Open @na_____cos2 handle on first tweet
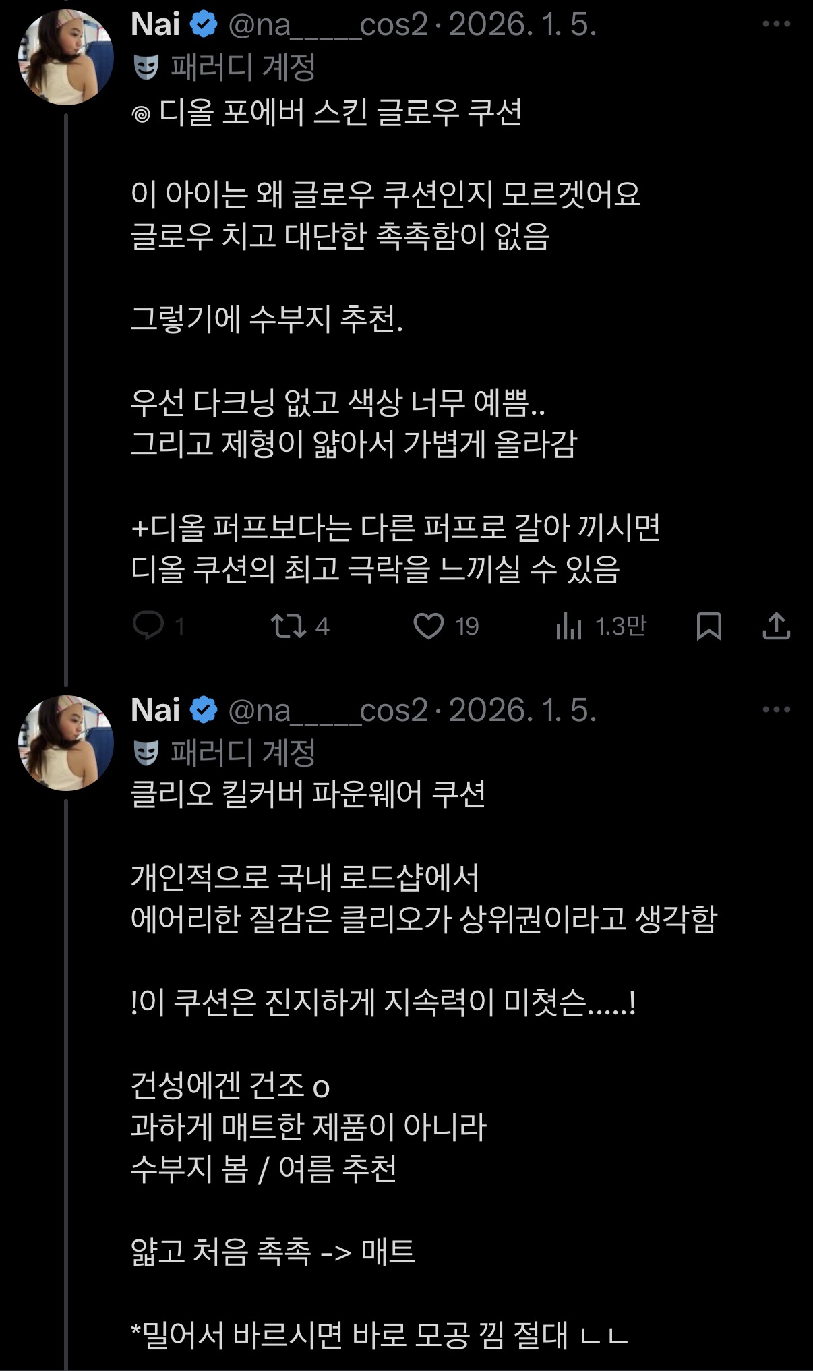Viewport: 813px width, 1371px height. point(328,24)
